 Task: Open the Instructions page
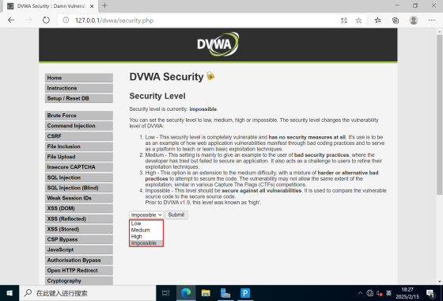[x=79, y=88]
